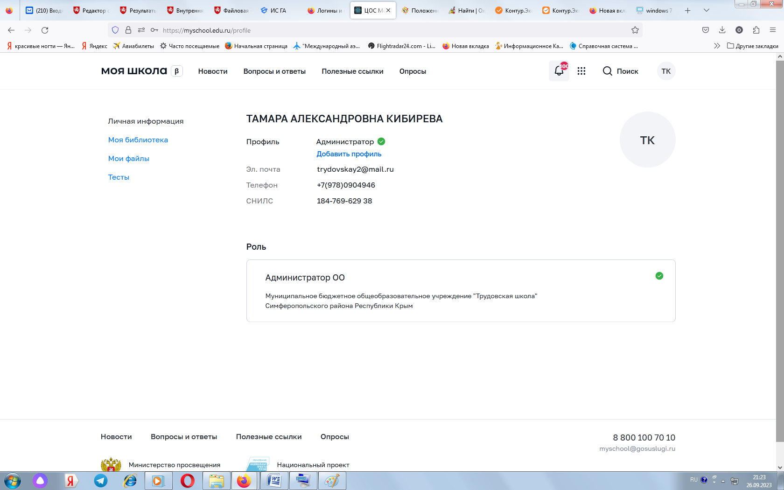This screenshot has width=784, height=490.
Task: Bookmark this page with the star icon
Action: pyautogui.click(x=635, y=30)
